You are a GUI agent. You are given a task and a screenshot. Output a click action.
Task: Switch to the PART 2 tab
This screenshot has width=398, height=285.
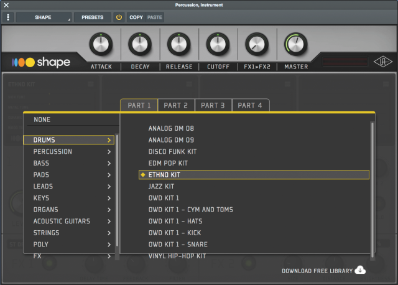[175, 105]
